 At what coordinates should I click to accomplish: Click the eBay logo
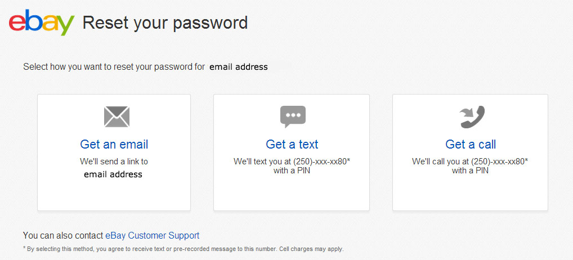(41, 23)
